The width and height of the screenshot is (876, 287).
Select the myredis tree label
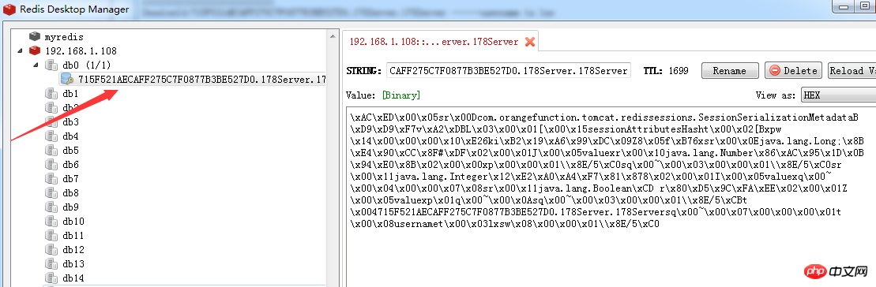click(64, 37)
